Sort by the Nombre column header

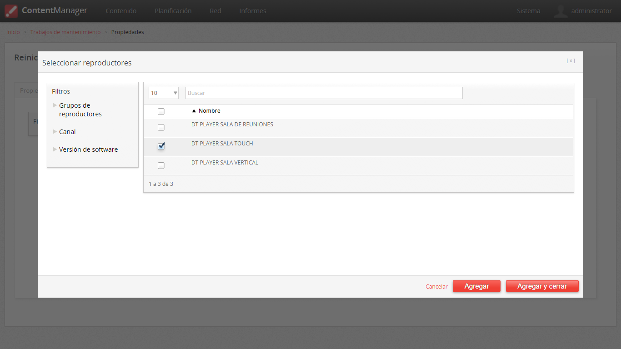(210, 111)
